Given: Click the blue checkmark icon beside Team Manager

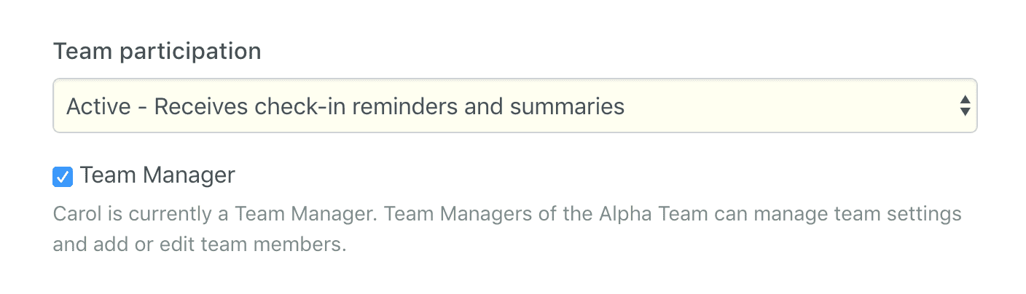Looking at the screenshot, I should (63, 177).
